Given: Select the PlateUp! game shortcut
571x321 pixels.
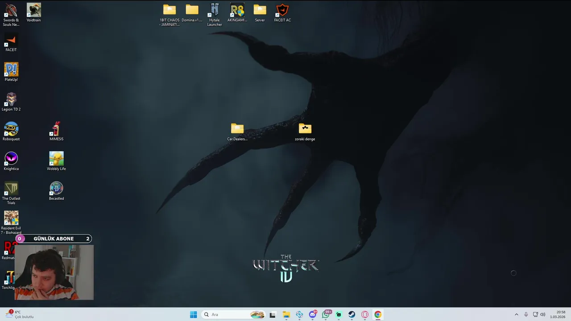Looking at the screenshot, I should click(11, 72).
